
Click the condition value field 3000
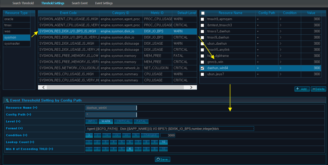pyautogui.click(x=168, y=135)
